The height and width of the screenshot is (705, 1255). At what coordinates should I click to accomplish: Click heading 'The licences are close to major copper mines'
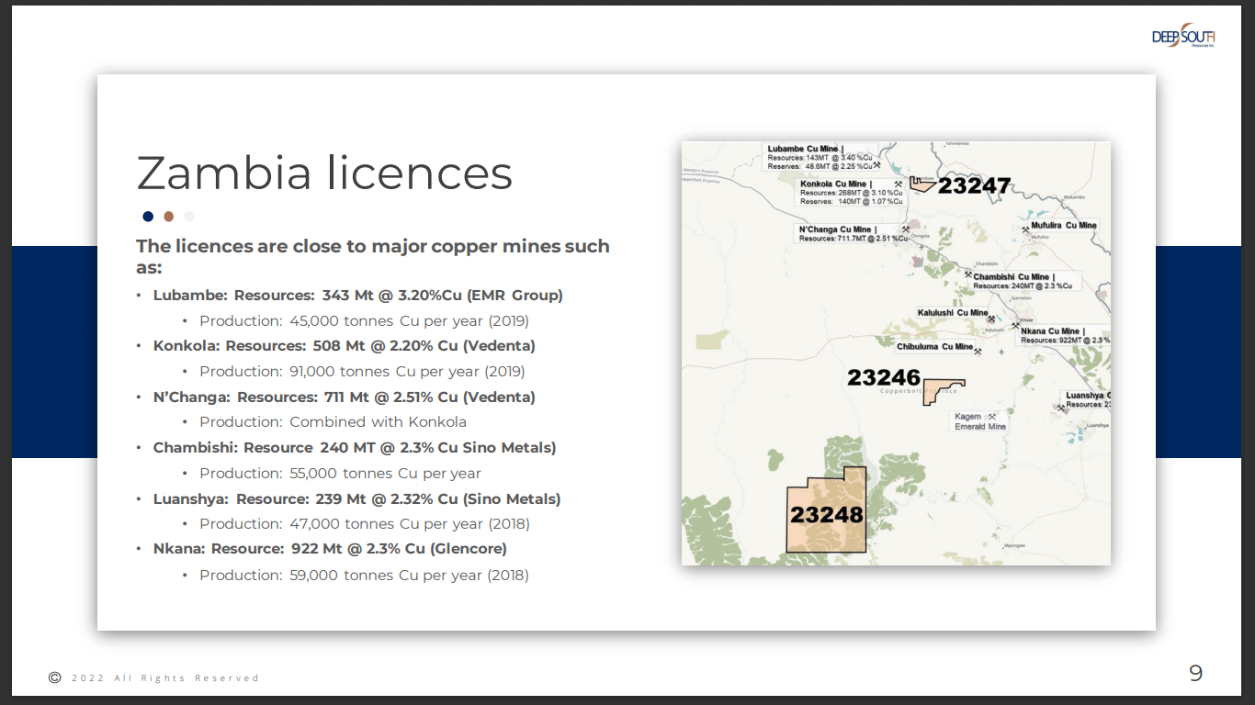372,256
